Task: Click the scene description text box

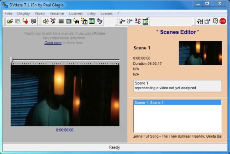Action: (x=177, y=86)
